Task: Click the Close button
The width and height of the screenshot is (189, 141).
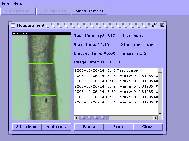Action: pos(148,127)
